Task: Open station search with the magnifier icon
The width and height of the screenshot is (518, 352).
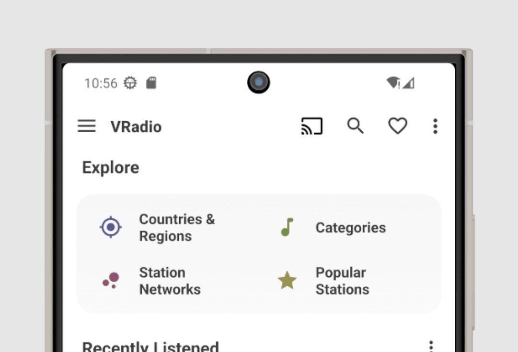Action: point(355,126)
